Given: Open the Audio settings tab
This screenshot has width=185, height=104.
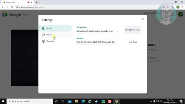Looking at the screenshot, I should coord(55,28).
